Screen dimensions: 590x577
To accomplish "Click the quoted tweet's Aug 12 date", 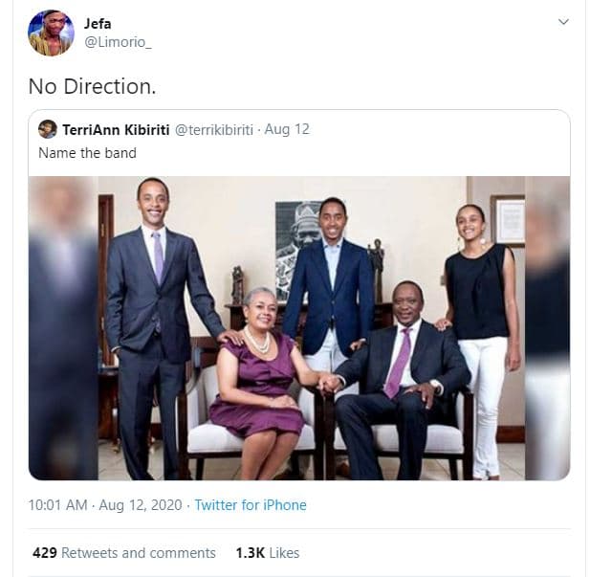I will pyautogui.click(x=287, y=129).
